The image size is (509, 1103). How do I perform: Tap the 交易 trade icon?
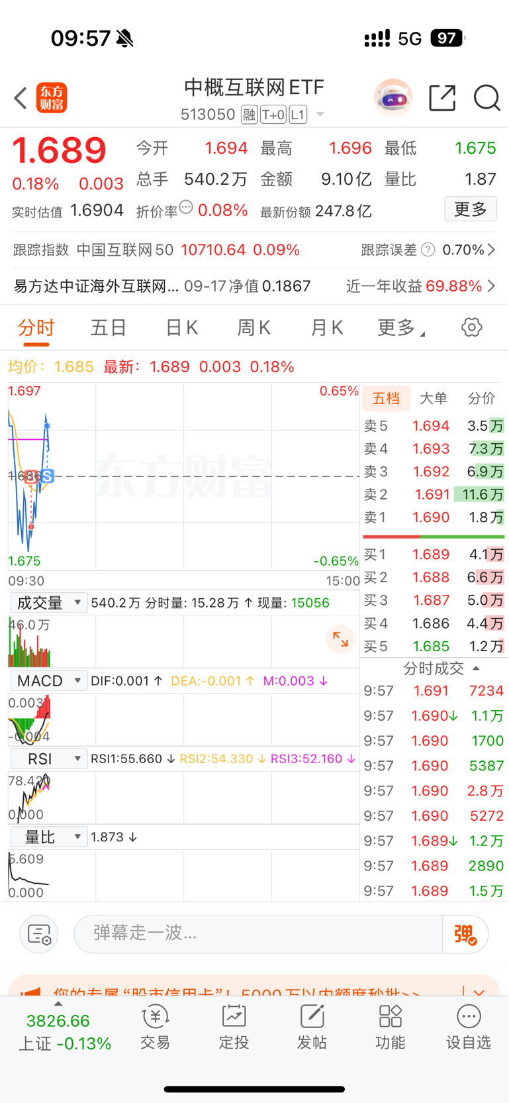(156, 1027)
